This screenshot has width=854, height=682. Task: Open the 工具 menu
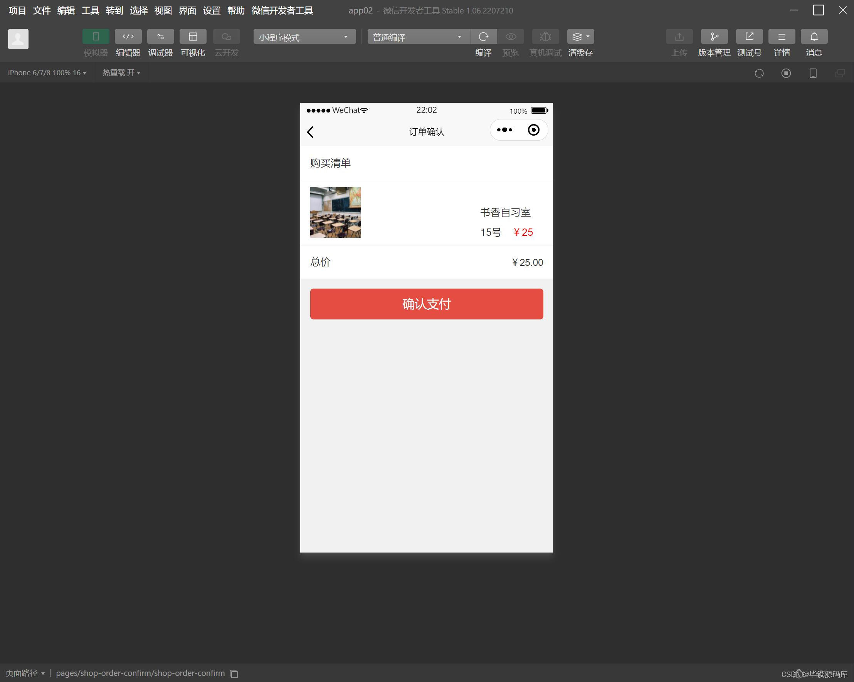pyautogui.click(x=90, y=10)
